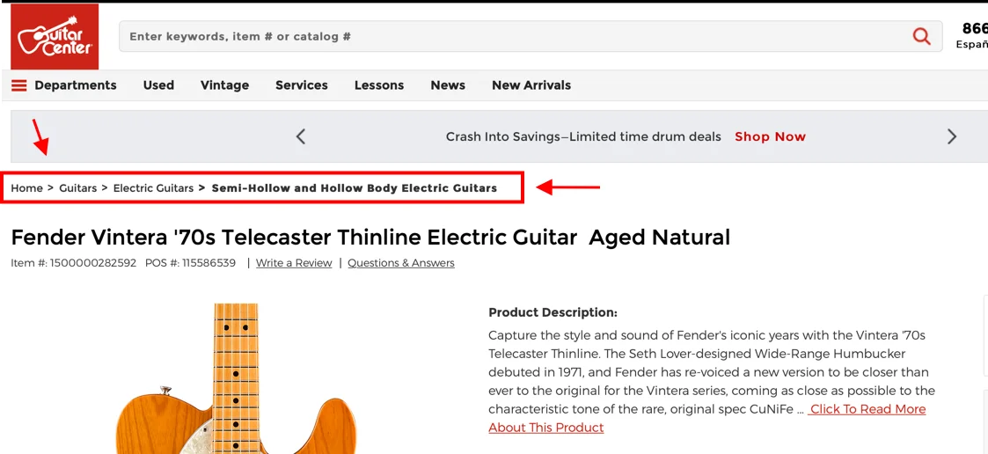Click the Shop Now promo link

pyautogui.click(x=770, y=137)
